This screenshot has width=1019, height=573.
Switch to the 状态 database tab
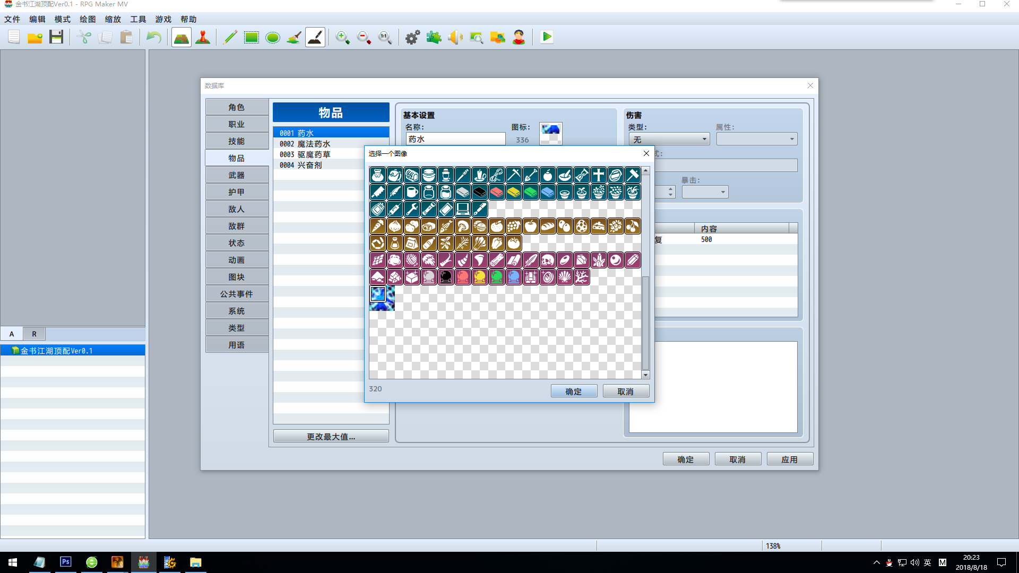(237, 243)
